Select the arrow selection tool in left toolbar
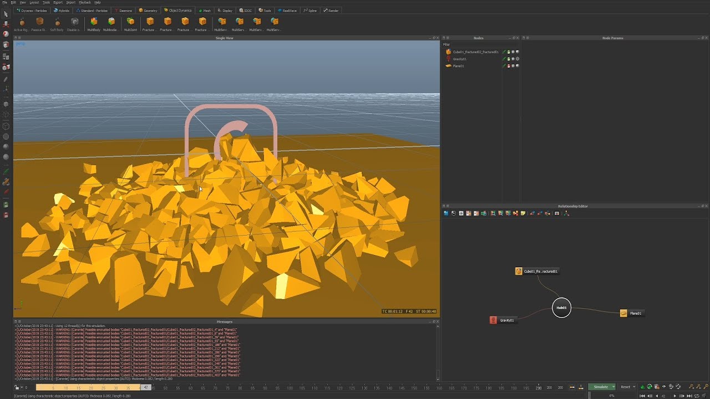The image size is (710, 399). pos(6,13)
